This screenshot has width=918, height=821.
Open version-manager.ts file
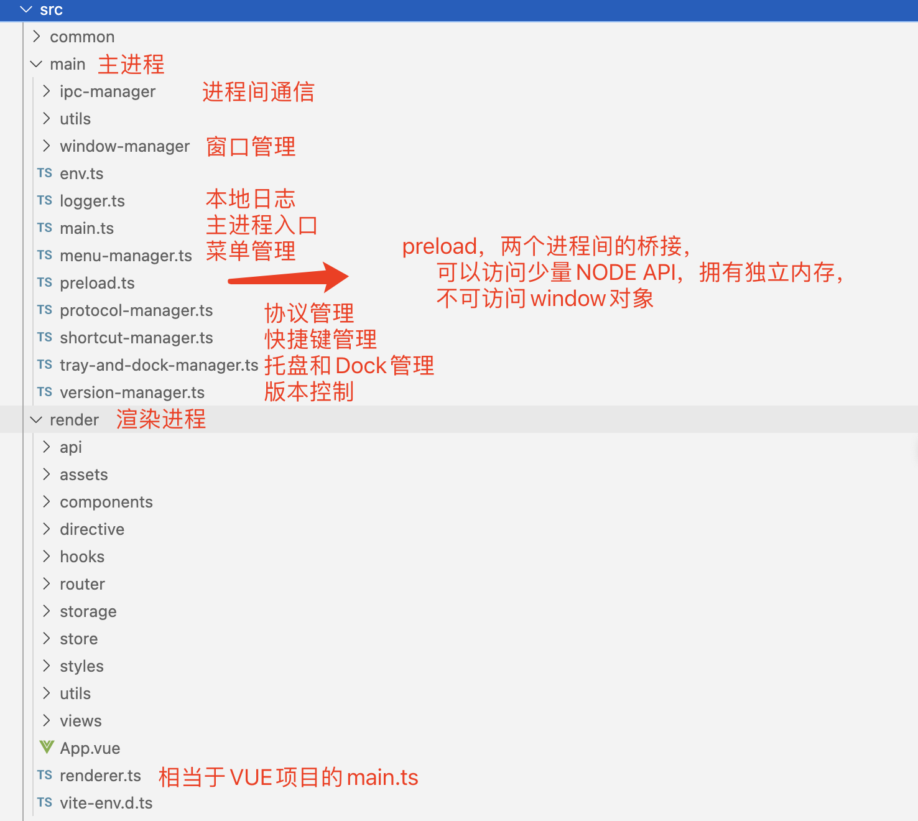[132, 392]
